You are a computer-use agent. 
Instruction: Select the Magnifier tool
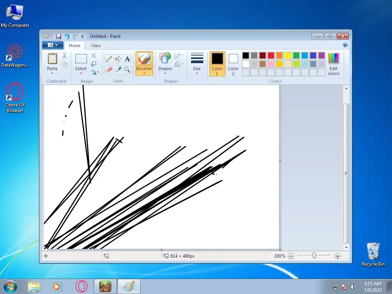point(127,69)
